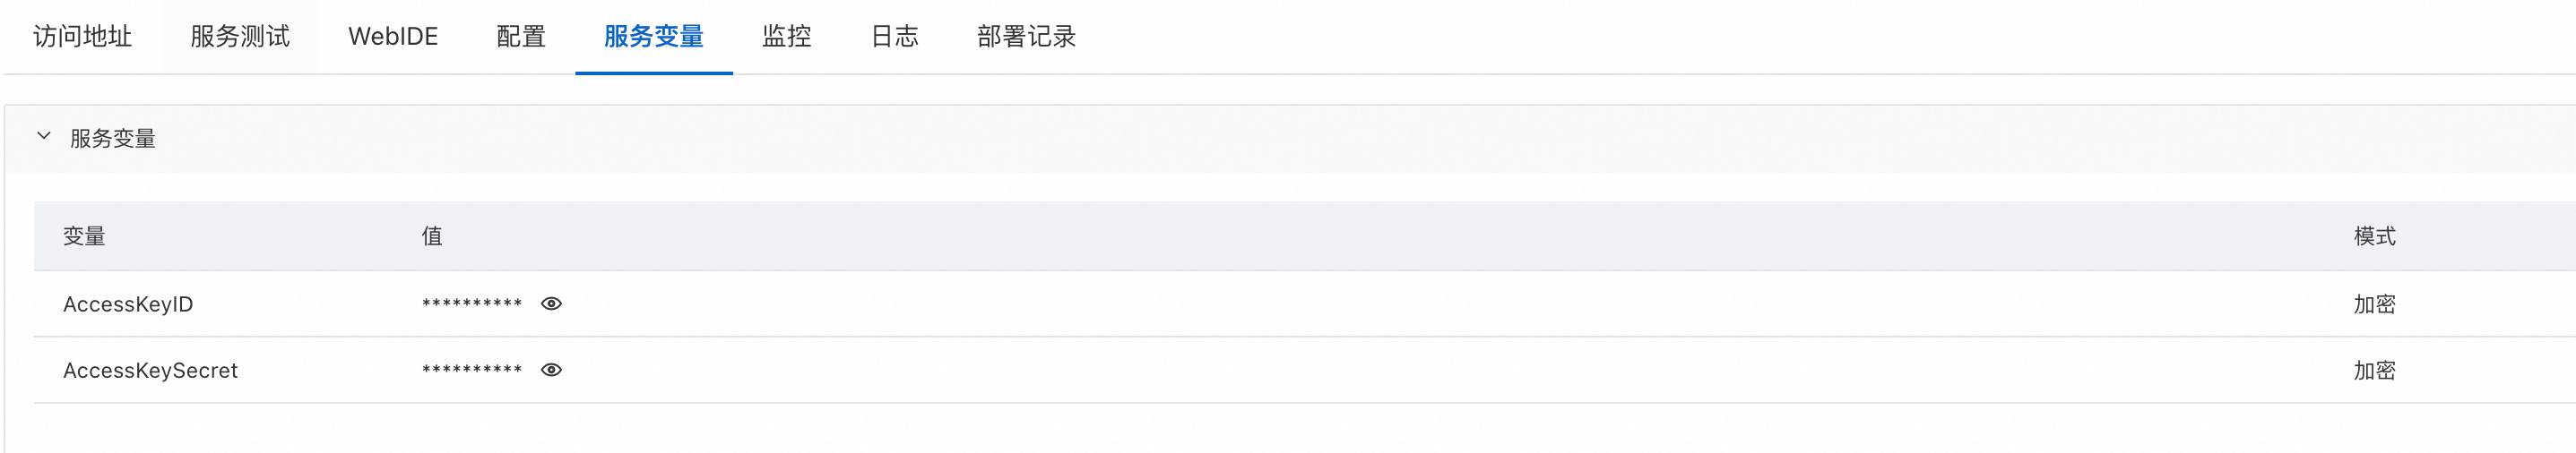Switch to the 访问地址 tab

coord(83,37)
